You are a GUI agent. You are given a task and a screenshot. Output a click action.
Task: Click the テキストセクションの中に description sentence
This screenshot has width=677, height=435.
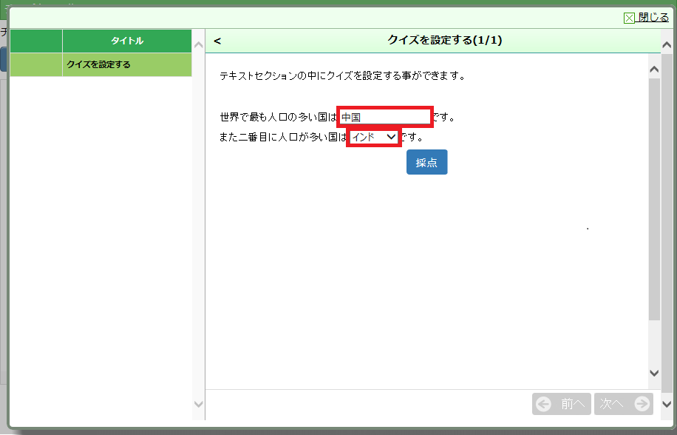pyautogui.click(x=342, y=76)
